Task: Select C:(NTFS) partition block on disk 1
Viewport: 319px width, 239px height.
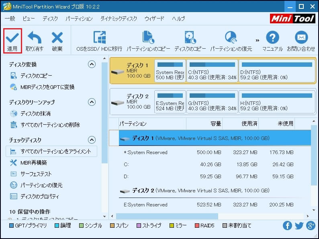Action: click(212, 71)
